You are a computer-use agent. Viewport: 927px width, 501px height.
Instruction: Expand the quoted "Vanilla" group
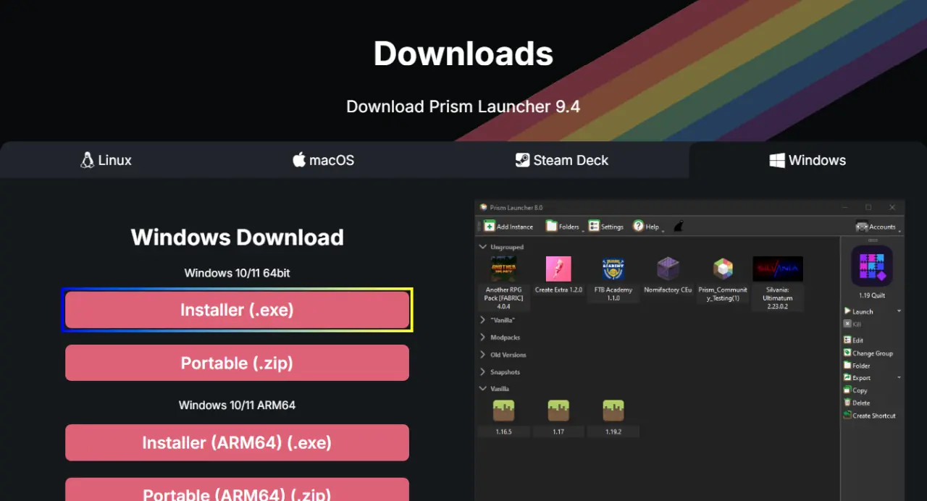coord(483,319)
